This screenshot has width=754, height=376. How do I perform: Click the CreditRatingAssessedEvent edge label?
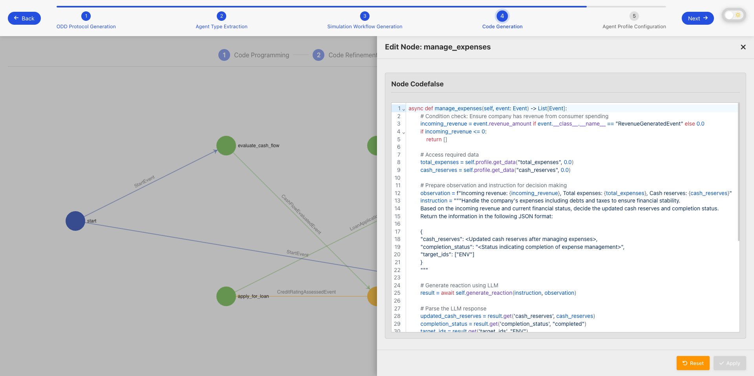306,292
